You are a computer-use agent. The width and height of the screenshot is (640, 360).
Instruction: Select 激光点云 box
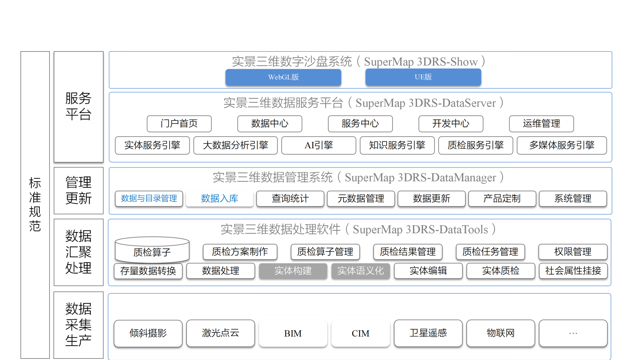(x=220, y=333)
